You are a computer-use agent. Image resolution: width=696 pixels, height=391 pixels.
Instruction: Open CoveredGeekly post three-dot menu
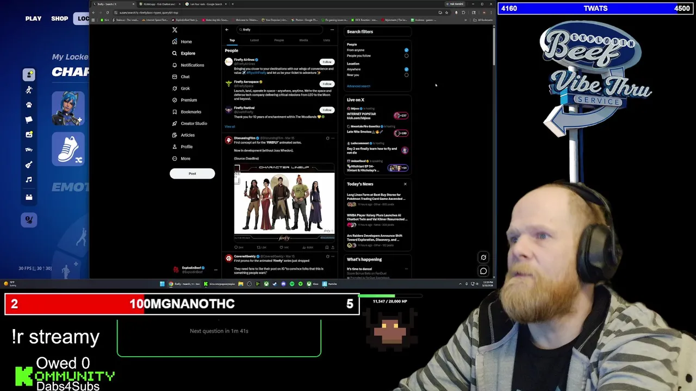tap(333, 256)
